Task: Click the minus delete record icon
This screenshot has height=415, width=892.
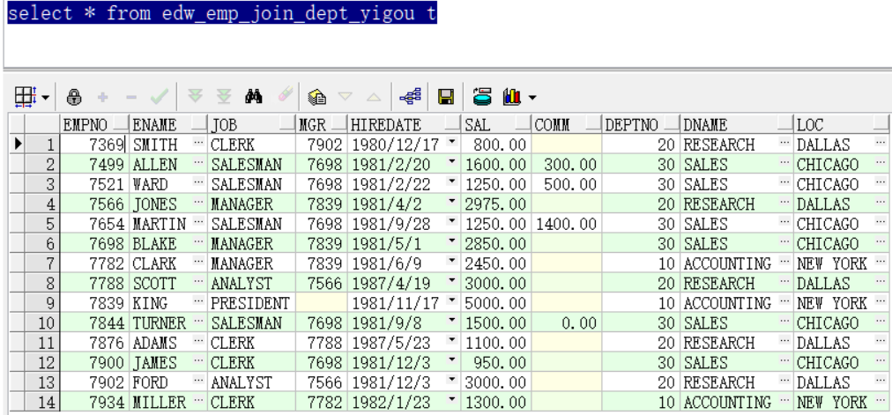Action: (x=130, y=98)
